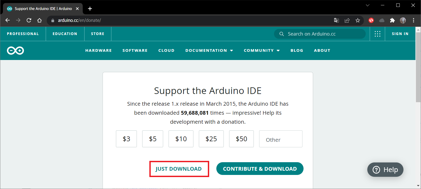Share this page using the share icon
The width and height of the screenshot is (421, 189).
click(x=347, y=20)
